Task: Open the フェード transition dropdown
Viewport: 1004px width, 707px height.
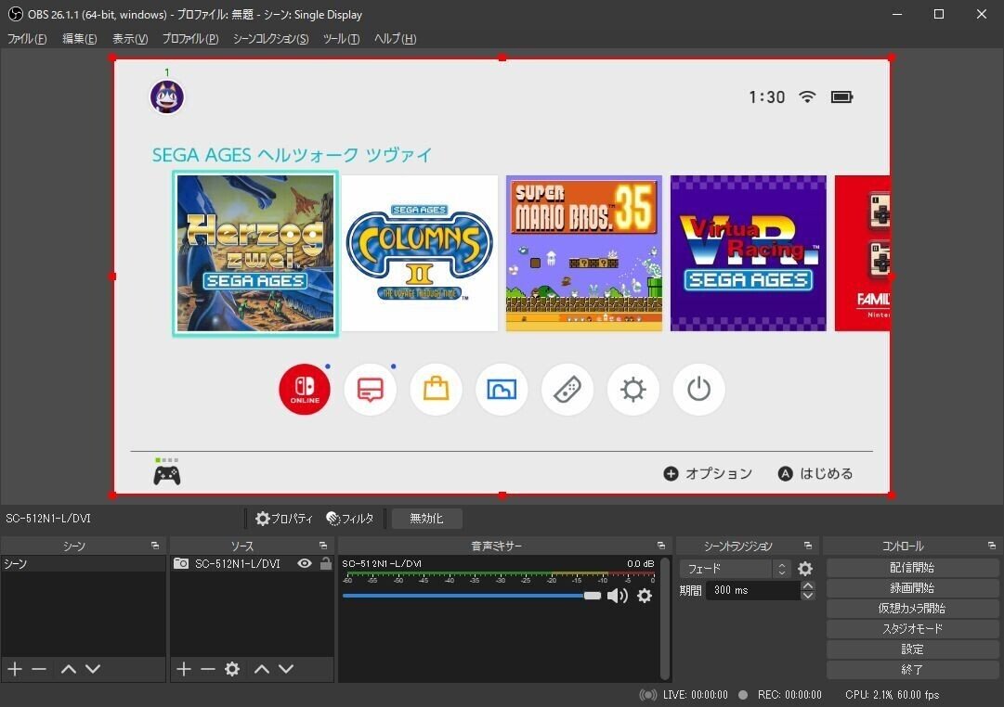Action: coord(735,569)
